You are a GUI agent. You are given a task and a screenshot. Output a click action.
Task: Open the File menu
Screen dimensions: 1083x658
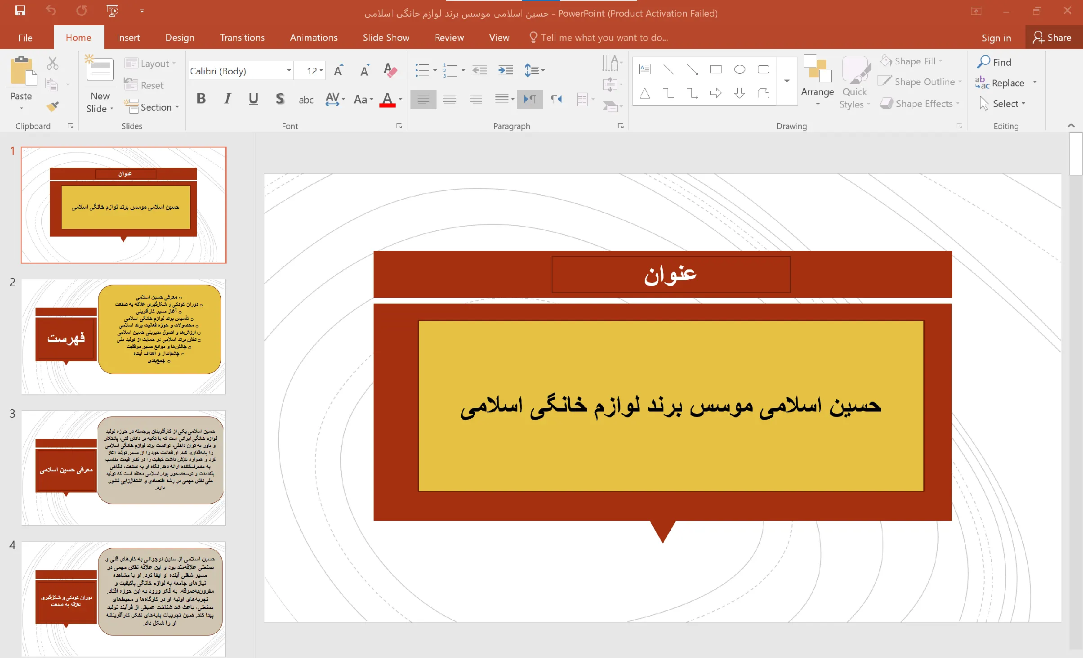click(25, 38)
